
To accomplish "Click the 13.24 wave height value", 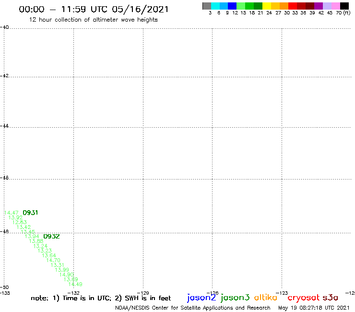I will (x=40, y=246).
